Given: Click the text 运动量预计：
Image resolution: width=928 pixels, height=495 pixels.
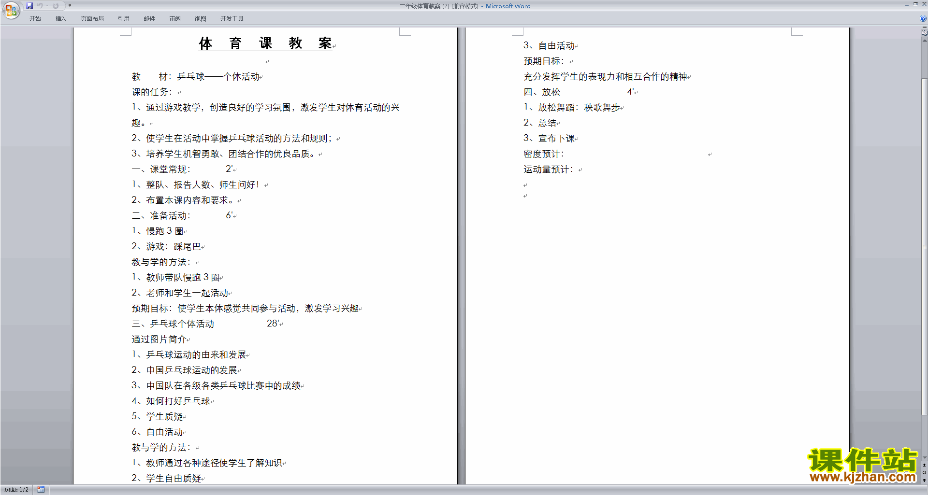Looking at the screenshot, I should [549, 170].
